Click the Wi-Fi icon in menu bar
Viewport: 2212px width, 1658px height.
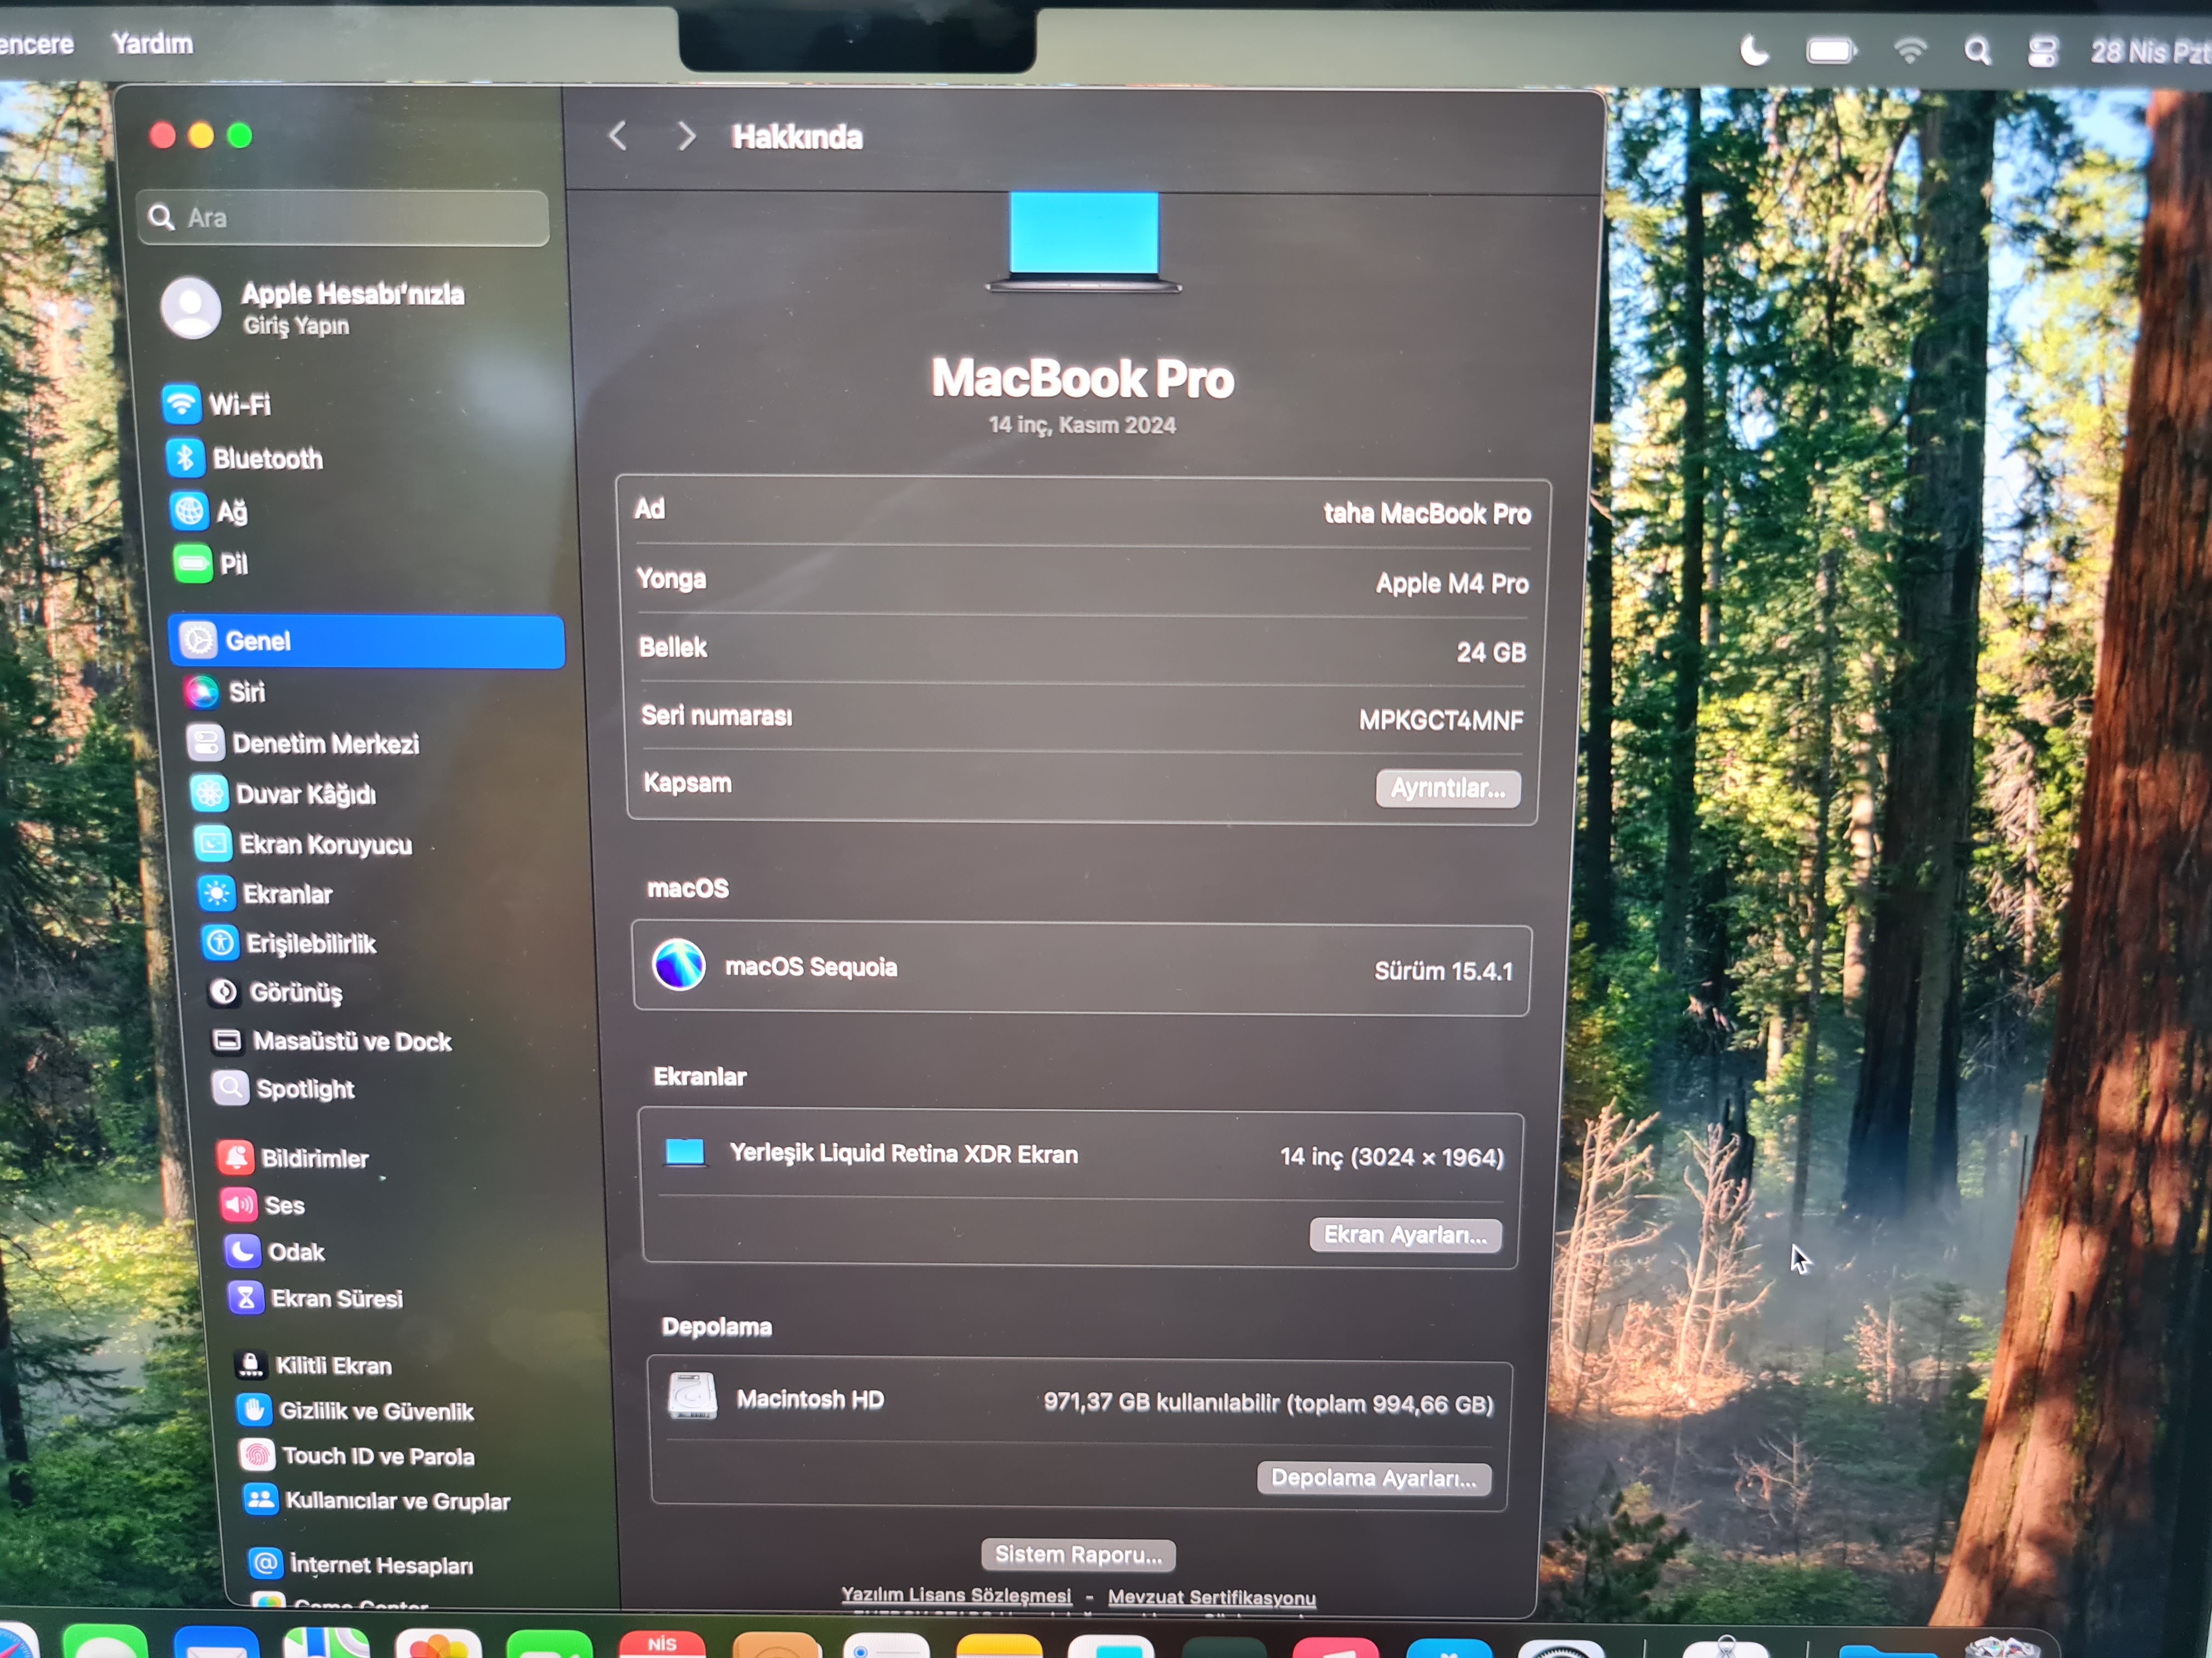click(1910, 50)
